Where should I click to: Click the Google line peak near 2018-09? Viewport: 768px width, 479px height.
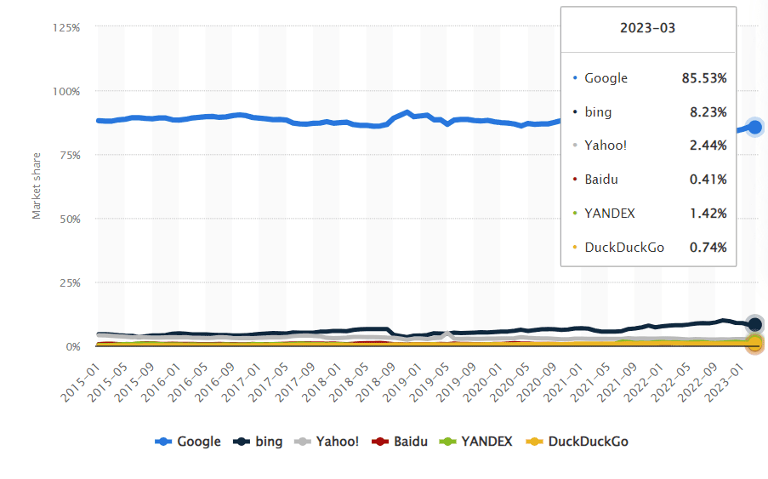click(407, 112)
